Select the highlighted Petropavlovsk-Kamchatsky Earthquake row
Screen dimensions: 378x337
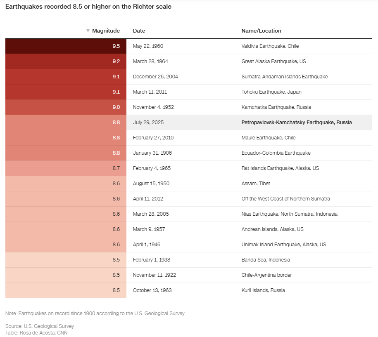coord(297,123)
